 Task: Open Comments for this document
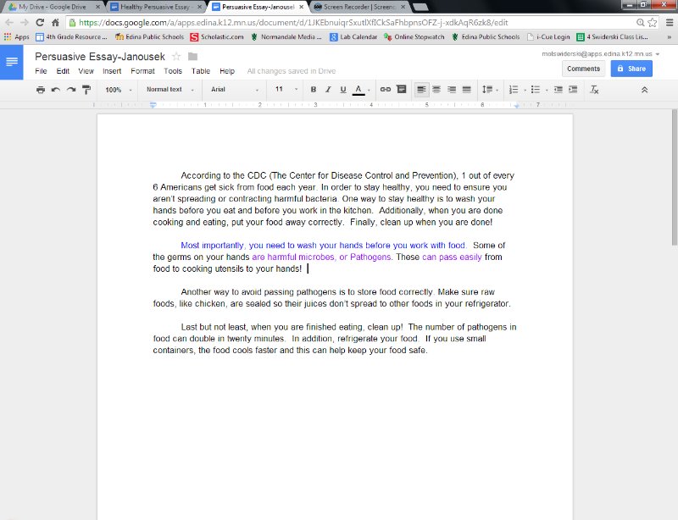pos(583,68)
